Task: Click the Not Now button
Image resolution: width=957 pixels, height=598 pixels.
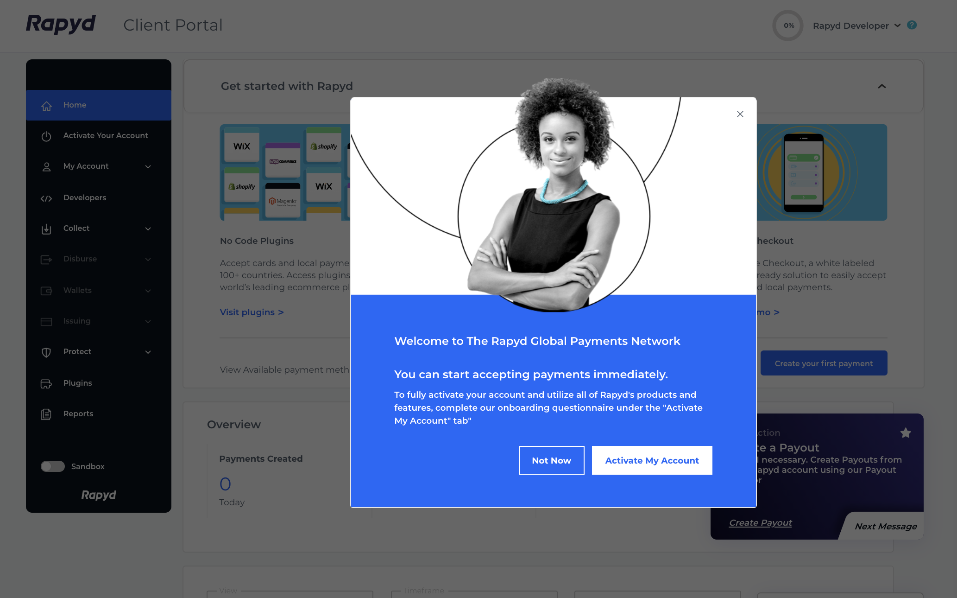Action: tap(551, 460)
